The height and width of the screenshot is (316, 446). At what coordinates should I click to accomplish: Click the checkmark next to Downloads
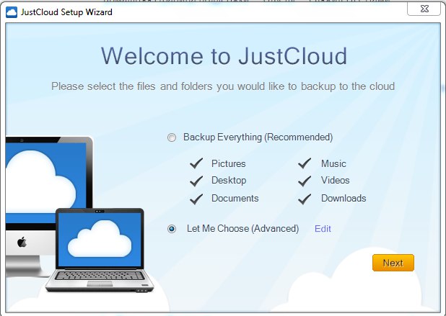305,199
